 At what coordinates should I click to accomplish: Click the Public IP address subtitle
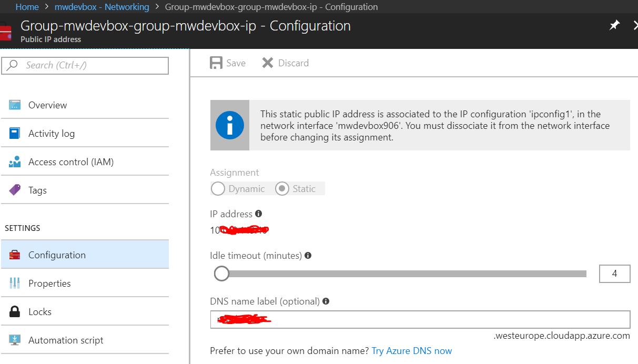tap(51, 39)
